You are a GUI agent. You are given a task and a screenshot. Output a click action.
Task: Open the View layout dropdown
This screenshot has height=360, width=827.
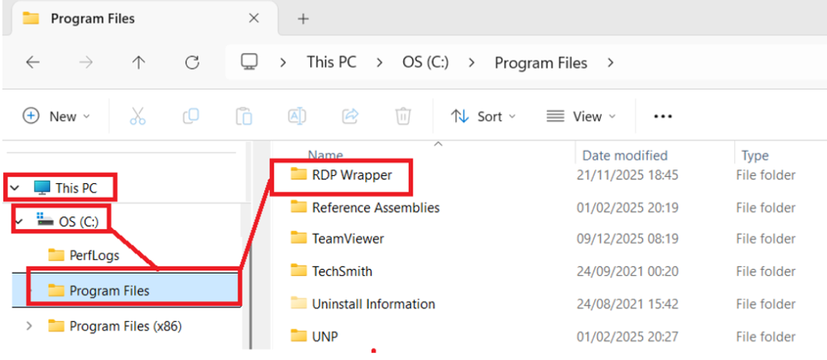[581, 116]
